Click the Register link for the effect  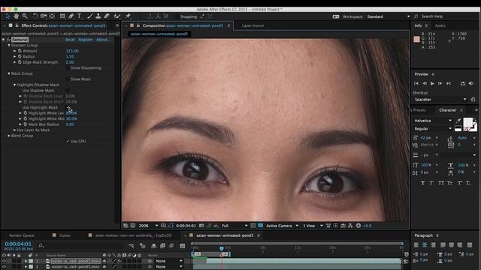(86, 40)
